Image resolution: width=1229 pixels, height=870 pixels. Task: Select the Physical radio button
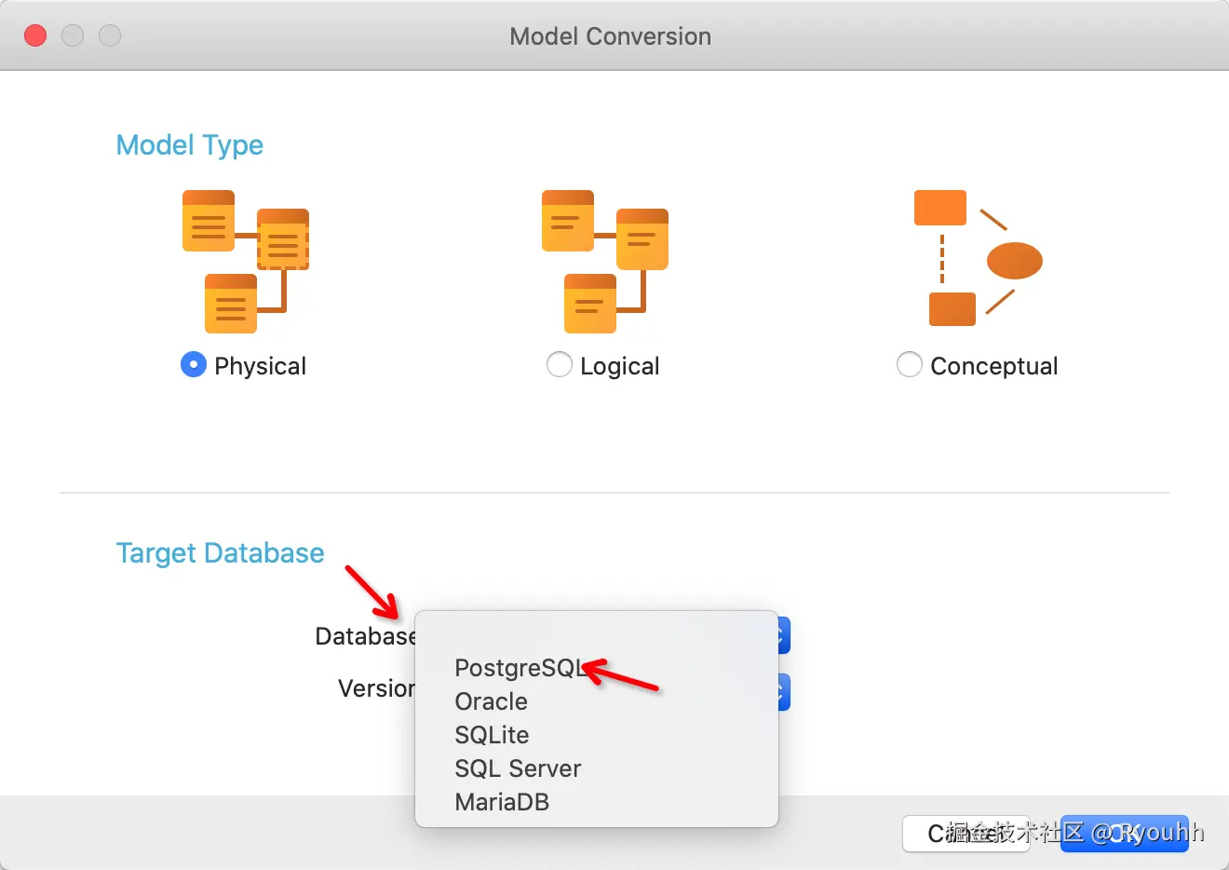click(x=193, y=364)
